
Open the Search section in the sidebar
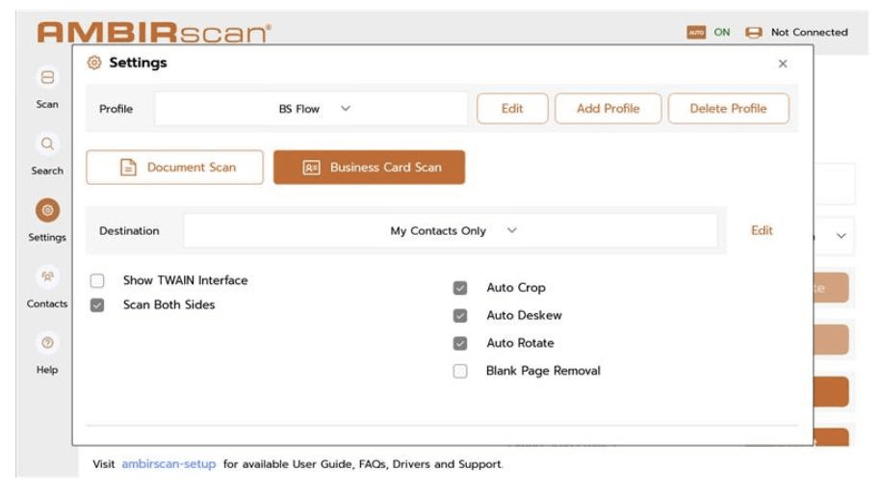47,154
